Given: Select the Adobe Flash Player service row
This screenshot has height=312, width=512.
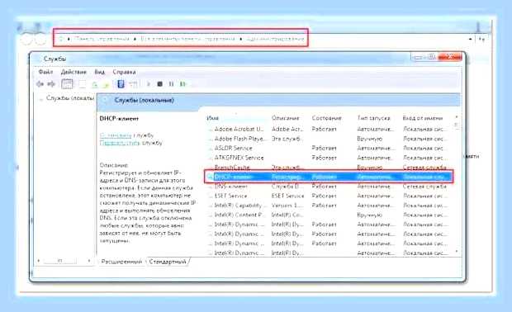Looking at the screenshot, I should pyautogui.click(x=328, y=139).
